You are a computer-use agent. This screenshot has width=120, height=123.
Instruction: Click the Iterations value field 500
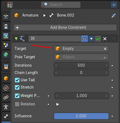81,65
